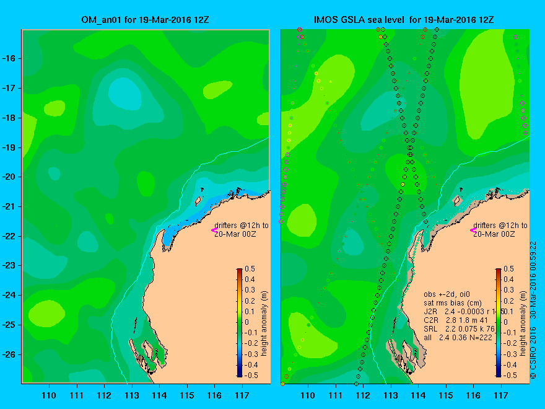Click the magenta drifter marker in the OM_an01 panel
The width and height of the screenshot is (545, 409).
[214, 230]
